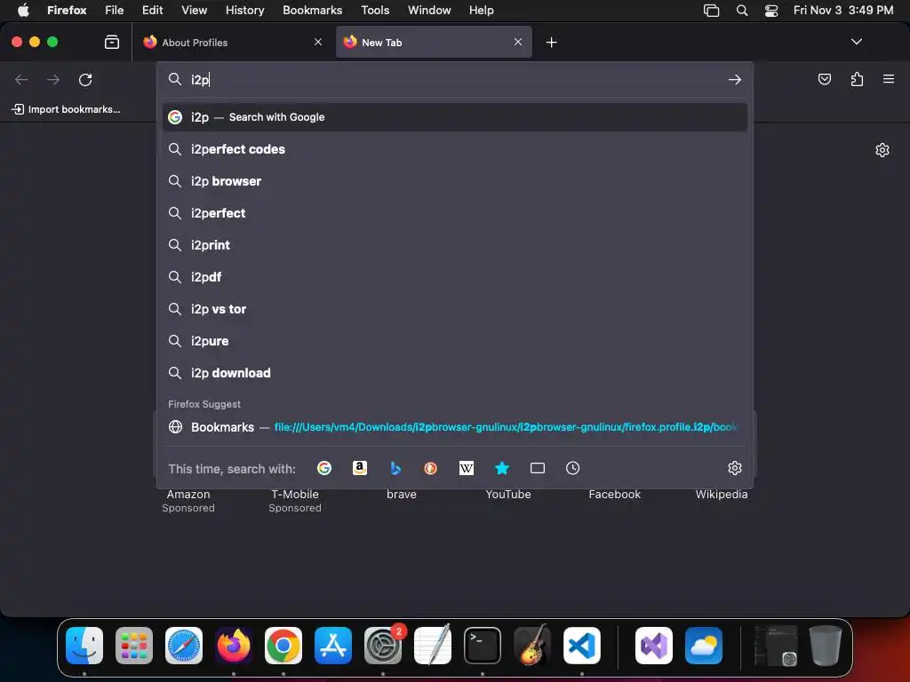The height and width of the screenshot is (682, 910).
Task: Search this time with Bing icon
Action: (x=395, y=468)
